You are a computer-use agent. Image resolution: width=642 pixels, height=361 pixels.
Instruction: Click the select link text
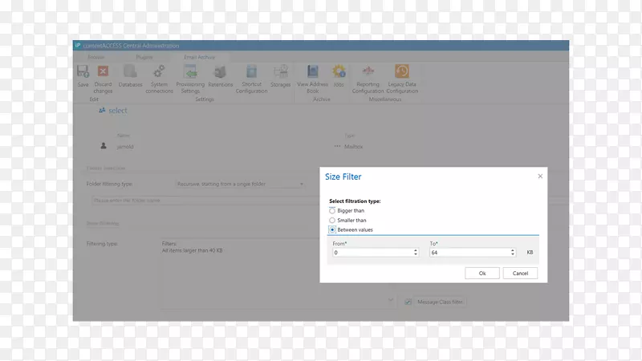coord(117,111)
